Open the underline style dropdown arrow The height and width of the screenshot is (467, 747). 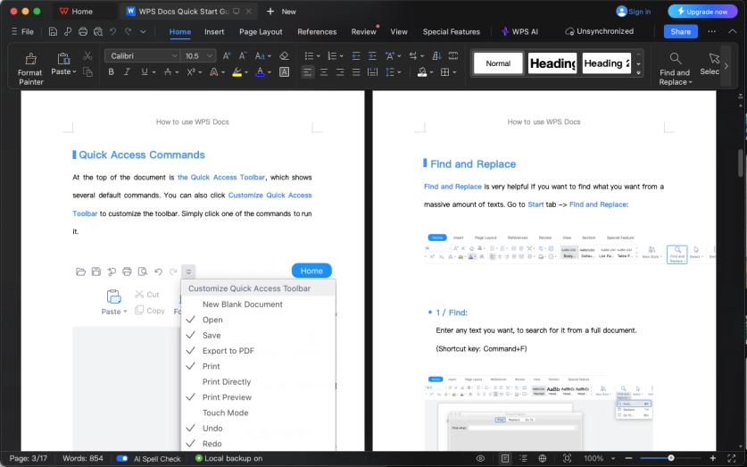(154, 72)
